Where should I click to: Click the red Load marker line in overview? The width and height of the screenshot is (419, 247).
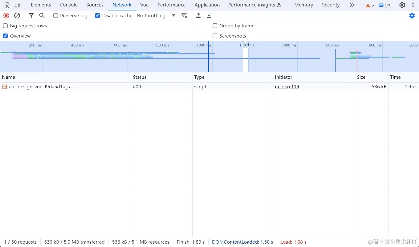[x=357, y=60]
